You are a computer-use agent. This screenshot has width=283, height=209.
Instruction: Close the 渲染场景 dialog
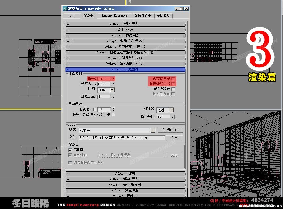coord(186,9)
